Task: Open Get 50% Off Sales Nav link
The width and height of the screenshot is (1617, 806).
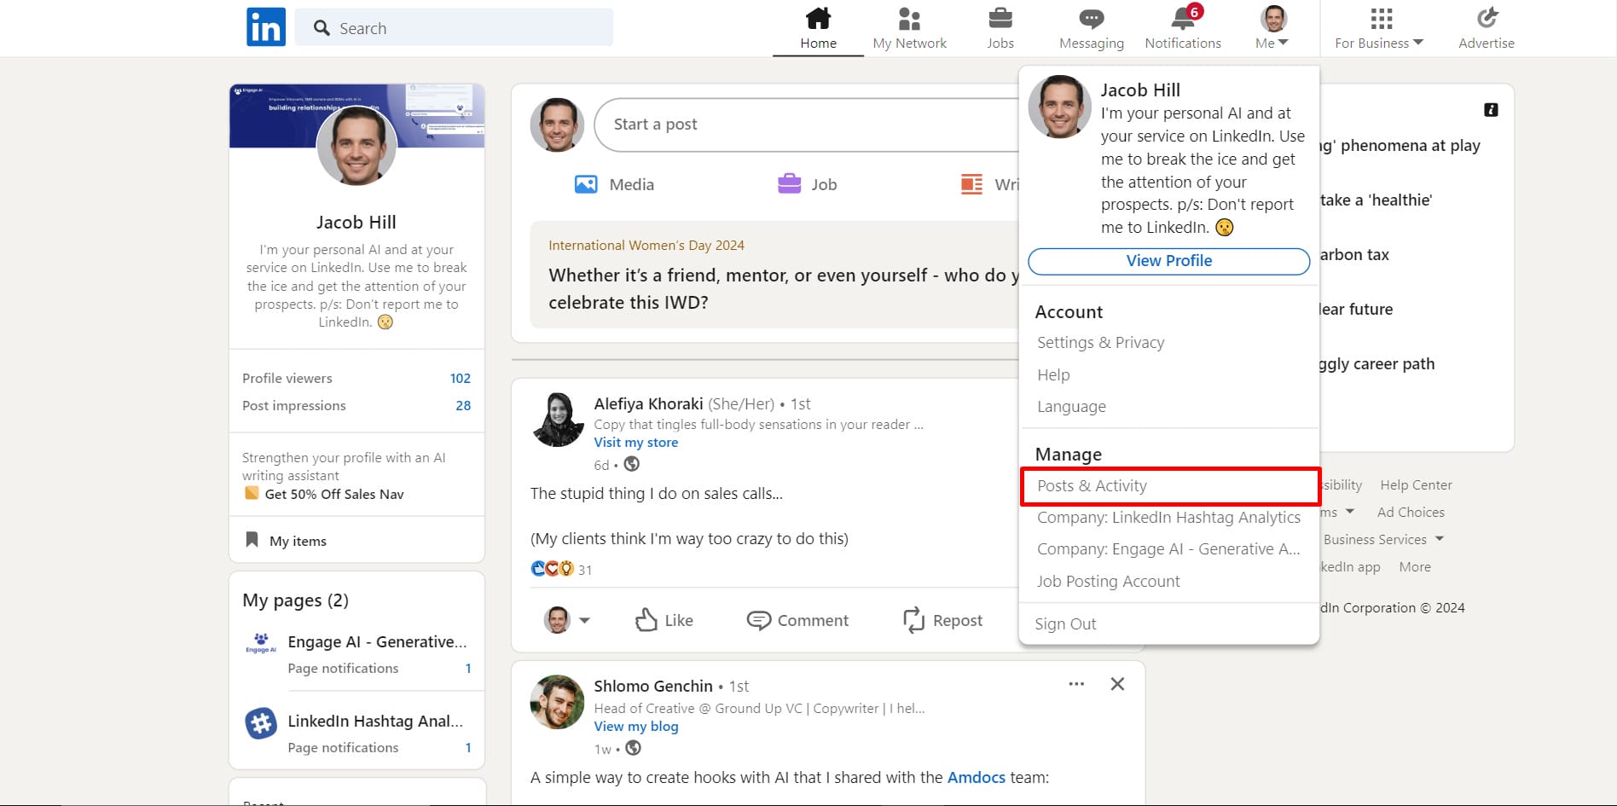Action: coord(334,494)
